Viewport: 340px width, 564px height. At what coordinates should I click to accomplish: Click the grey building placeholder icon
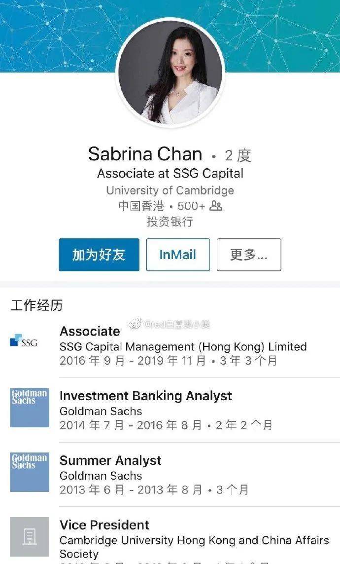click(30, 537)
